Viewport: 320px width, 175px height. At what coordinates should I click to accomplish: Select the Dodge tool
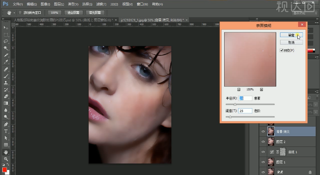6,117
